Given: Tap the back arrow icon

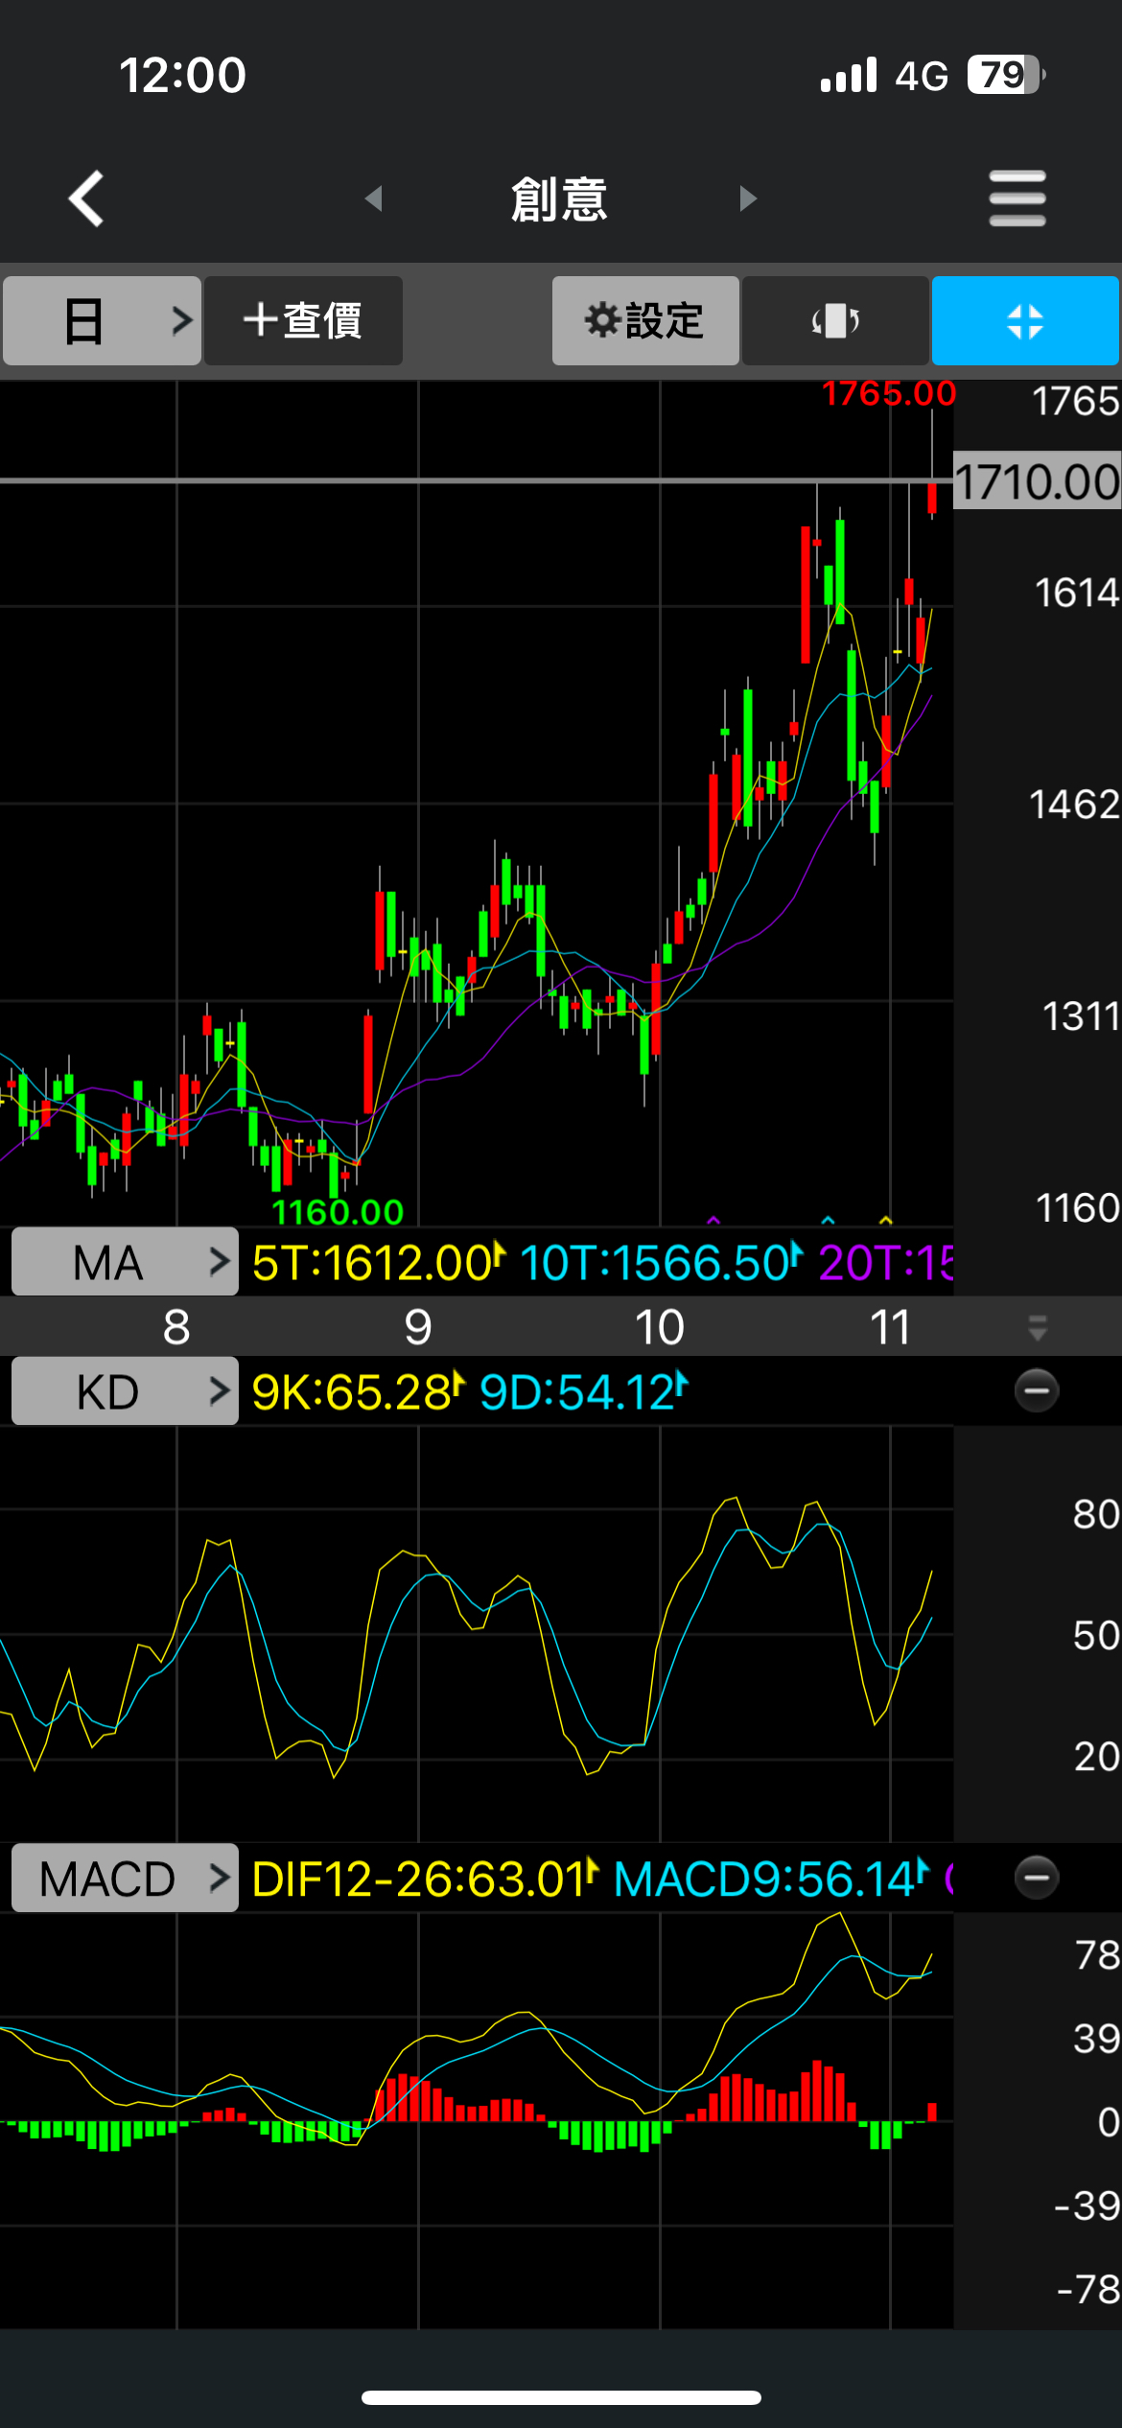Looking at the screenshot, I should tap(86, 198).
